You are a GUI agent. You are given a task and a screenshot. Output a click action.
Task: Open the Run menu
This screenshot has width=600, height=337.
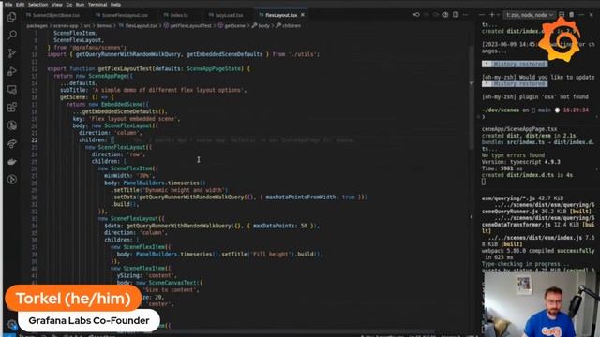80,5
